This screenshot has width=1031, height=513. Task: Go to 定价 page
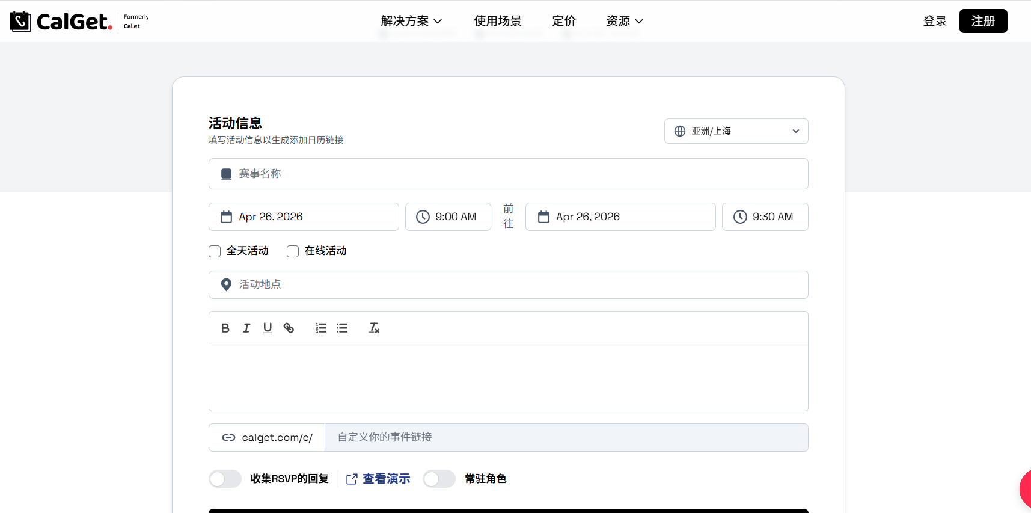tap(564, 21)
